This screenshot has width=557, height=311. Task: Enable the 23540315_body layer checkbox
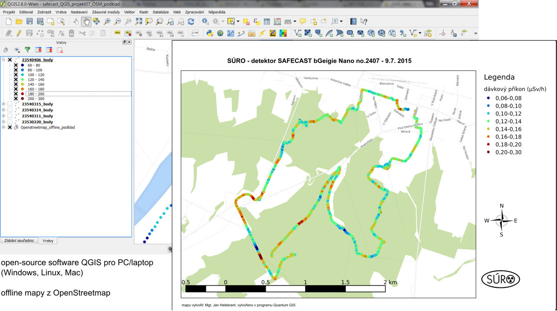coord(10,104)
